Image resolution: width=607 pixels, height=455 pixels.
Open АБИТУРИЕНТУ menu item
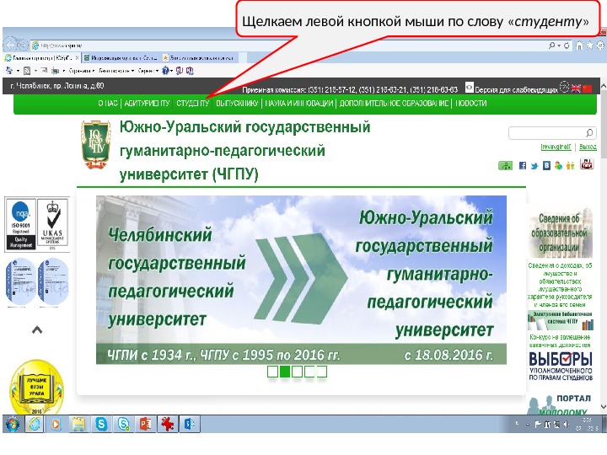coord(147,104)
